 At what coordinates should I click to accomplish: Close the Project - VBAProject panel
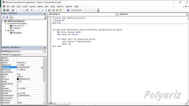[x=45, y=14]
